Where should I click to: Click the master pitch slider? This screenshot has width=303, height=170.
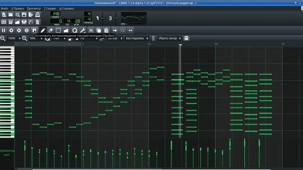pos(116,18)
